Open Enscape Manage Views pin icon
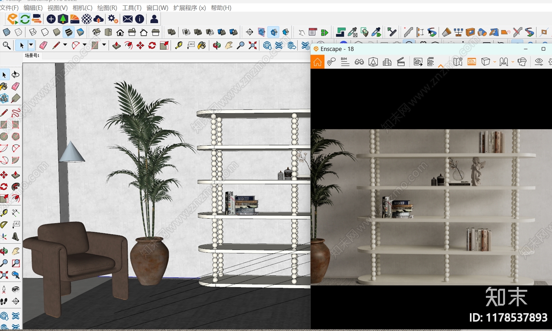Screen dimensions: 552x331 coord(331,62)
